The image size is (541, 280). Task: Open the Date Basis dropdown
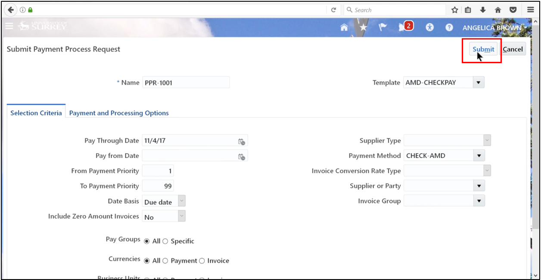pyautogui.click(x=181, y=201)
